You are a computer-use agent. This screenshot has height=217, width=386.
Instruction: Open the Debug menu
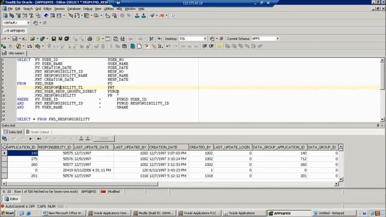pyautogui.click(x=87, y=9)
